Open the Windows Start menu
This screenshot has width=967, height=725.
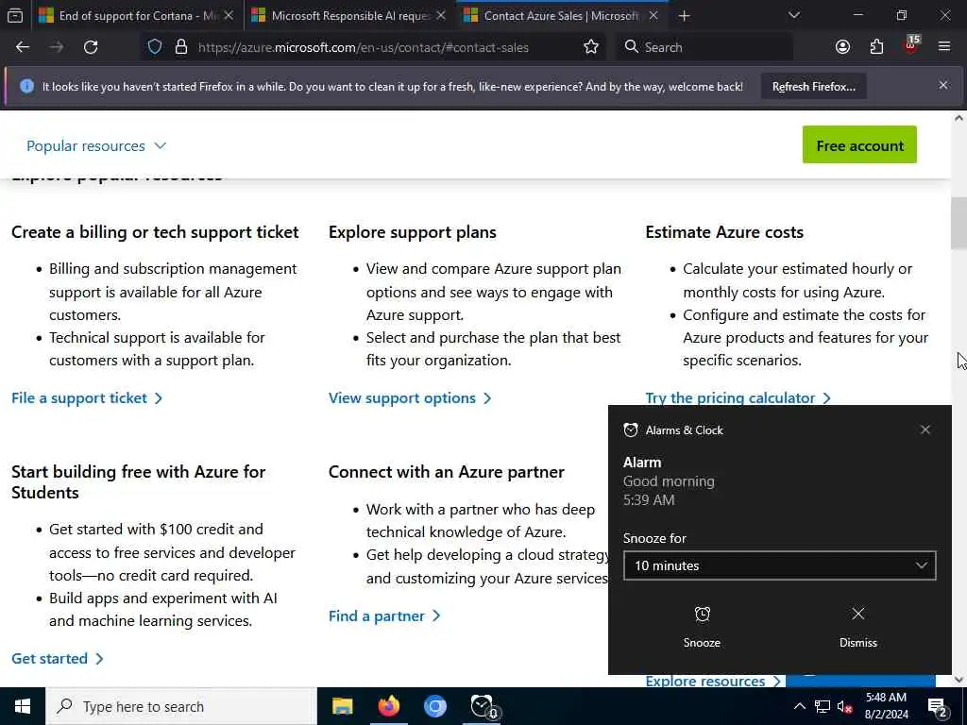click(23, 706)
